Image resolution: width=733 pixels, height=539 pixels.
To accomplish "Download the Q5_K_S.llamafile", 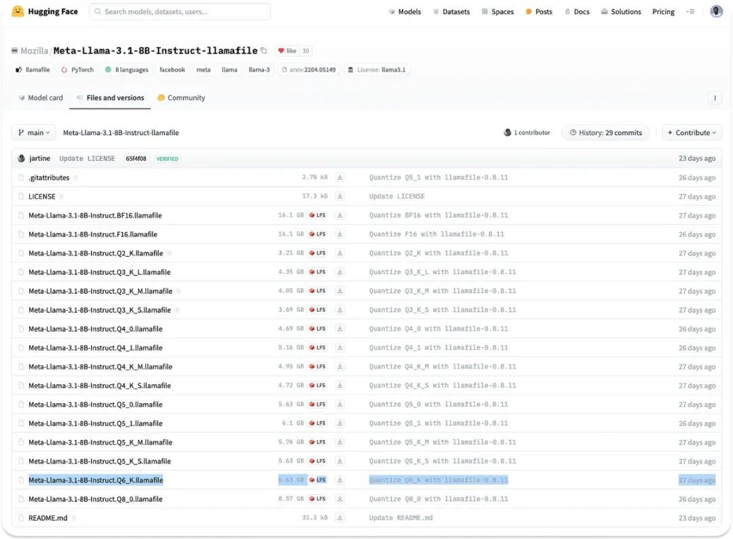I will tap(340, 462).
